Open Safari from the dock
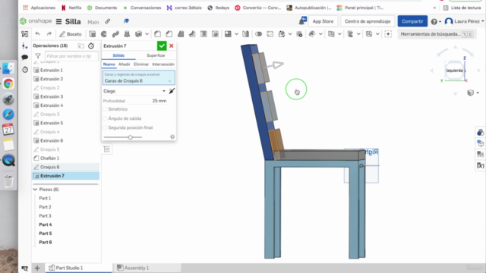 (8, 115)
